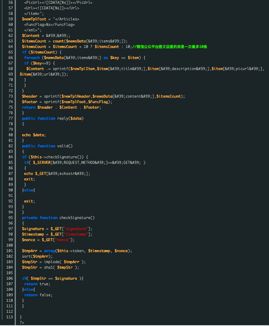Click the 'valid()' function name

[65, 146]
